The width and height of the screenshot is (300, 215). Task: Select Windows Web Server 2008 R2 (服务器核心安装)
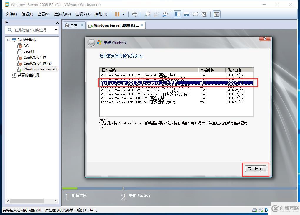click(x=176, y=102)
